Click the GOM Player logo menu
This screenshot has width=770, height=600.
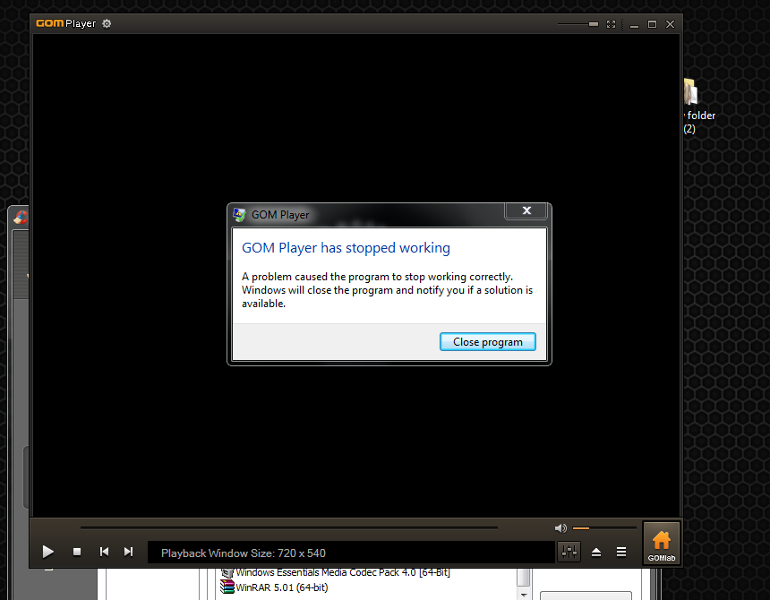point(65,23)
